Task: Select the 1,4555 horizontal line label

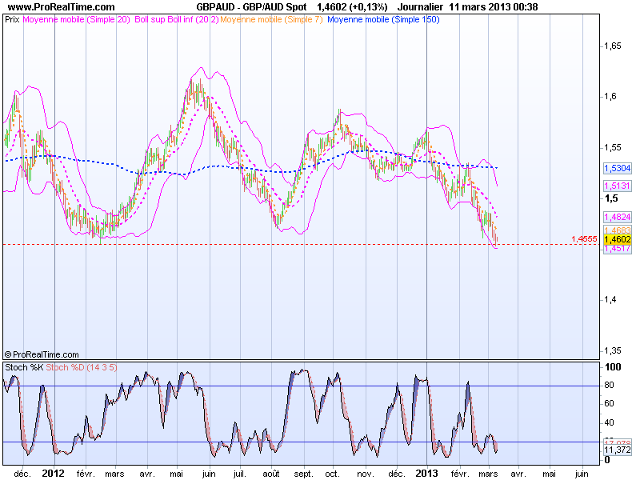Action: coord(583,238)
